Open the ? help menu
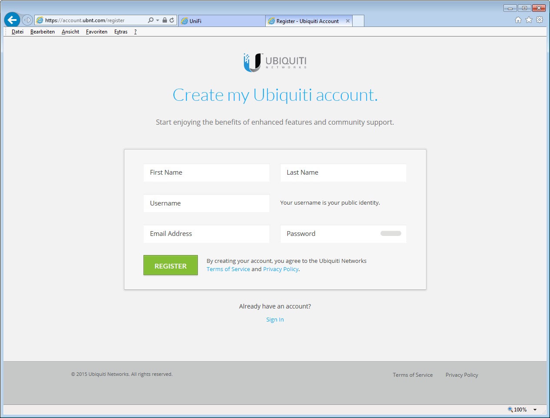The image size is (550, 418). point(135,32)
